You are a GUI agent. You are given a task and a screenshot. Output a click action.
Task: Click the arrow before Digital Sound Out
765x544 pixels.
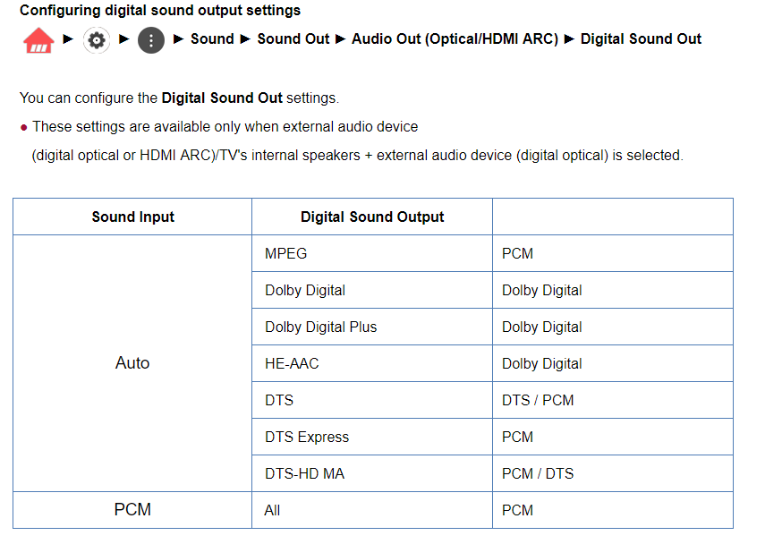(x=569, y=38)
